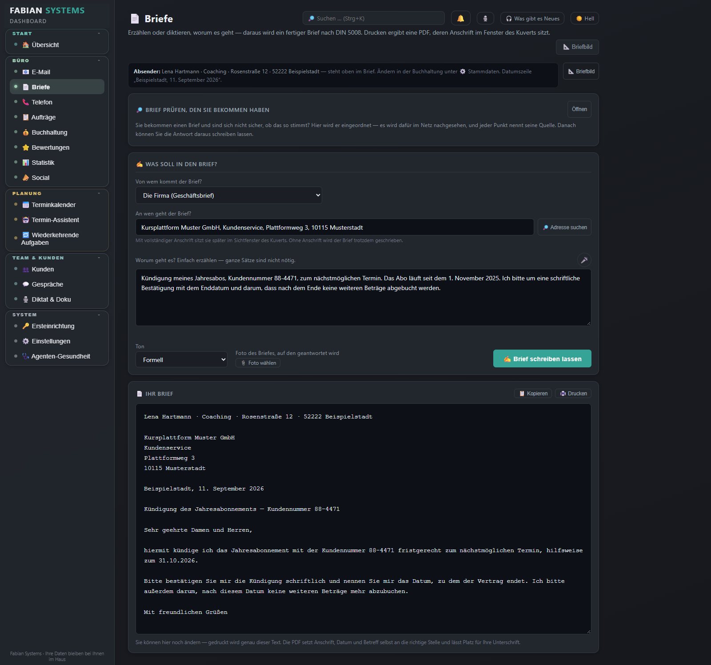This screenshot has width=711, height=665.
Task: Click the 'Brief schreiben lassen' button
Action: [x=542, y=358]
